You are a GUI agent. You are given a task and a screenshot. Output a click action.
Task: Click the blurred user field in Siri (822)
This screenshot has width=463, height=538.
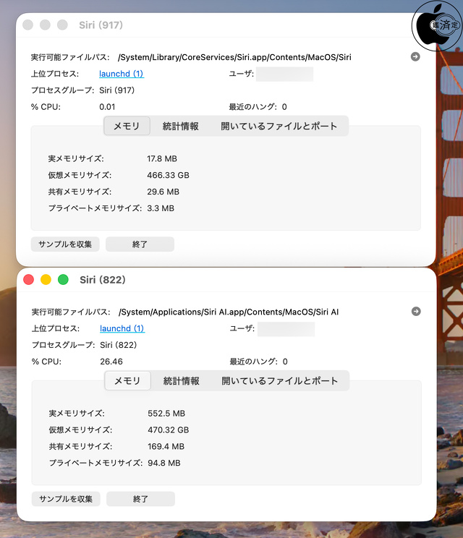pyautogui.click(x=286, y=329)
